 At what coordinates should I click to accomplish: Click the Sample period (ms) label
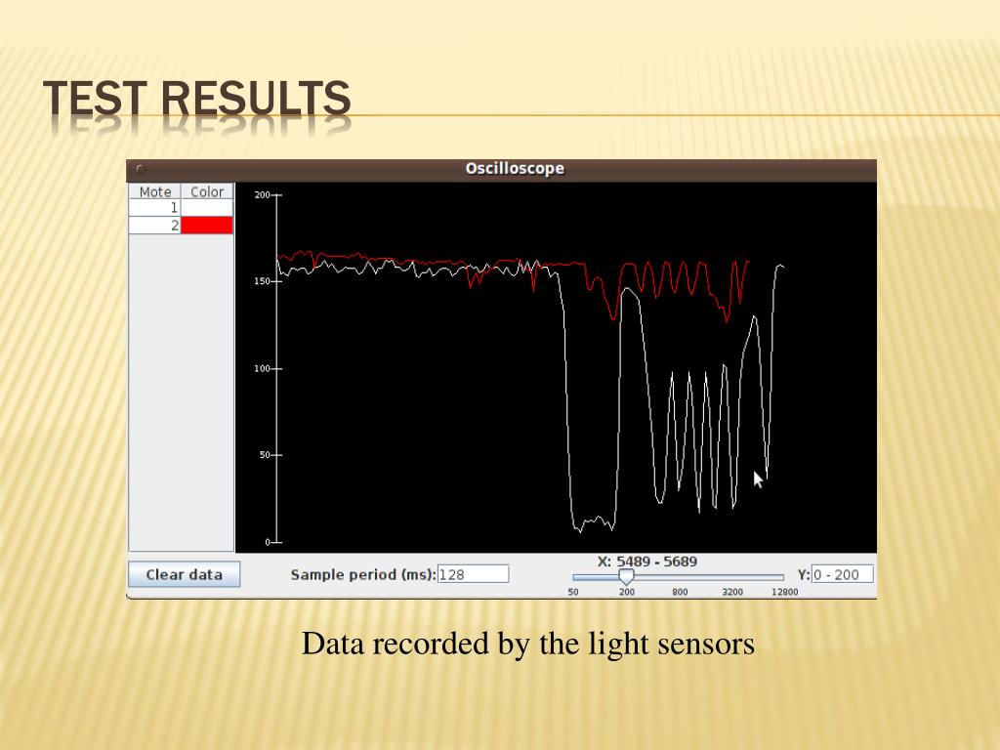363,574
